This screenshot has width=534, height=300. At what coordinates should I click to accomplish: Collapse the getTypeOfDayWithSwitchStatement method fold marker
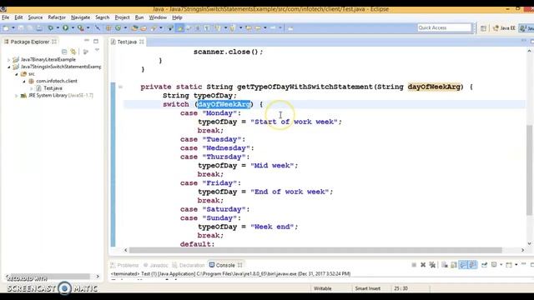tap(120, 87)
